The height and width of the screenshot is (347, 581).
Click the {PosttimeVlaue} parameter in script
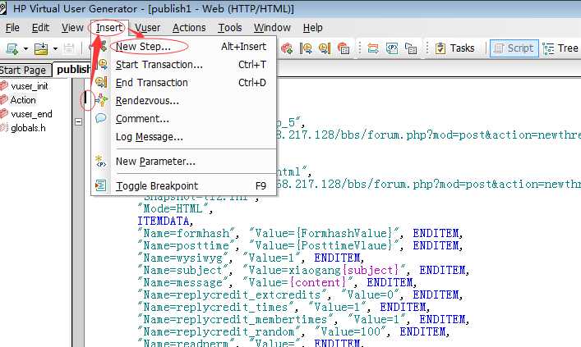(x=345, y=245)
